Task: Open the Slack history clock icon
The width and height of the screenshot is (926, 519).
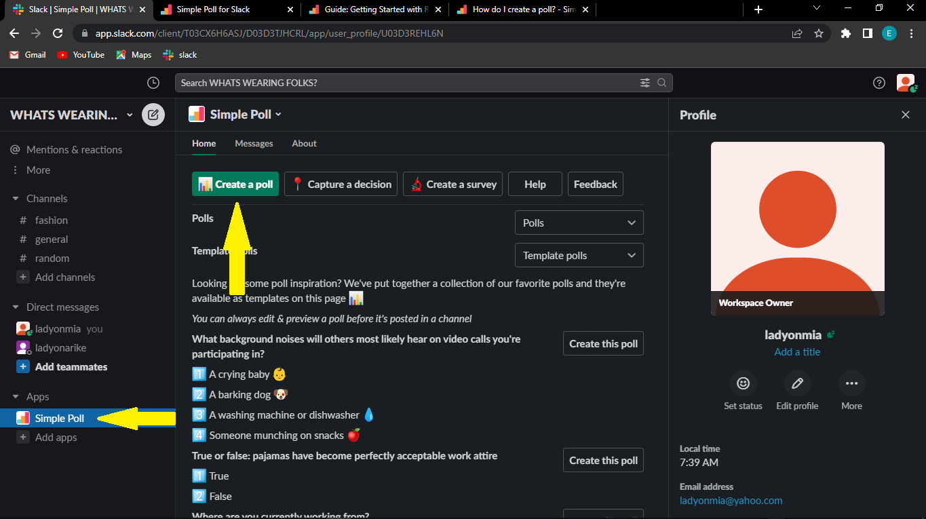Action: coord(153,83)
